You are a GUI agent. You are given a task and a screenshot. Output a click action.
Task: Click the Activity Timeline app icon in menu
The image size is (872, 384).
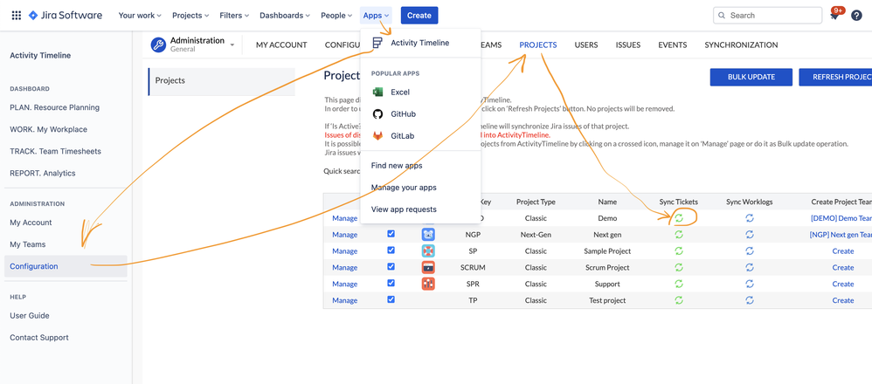click(x=377, y=43)
